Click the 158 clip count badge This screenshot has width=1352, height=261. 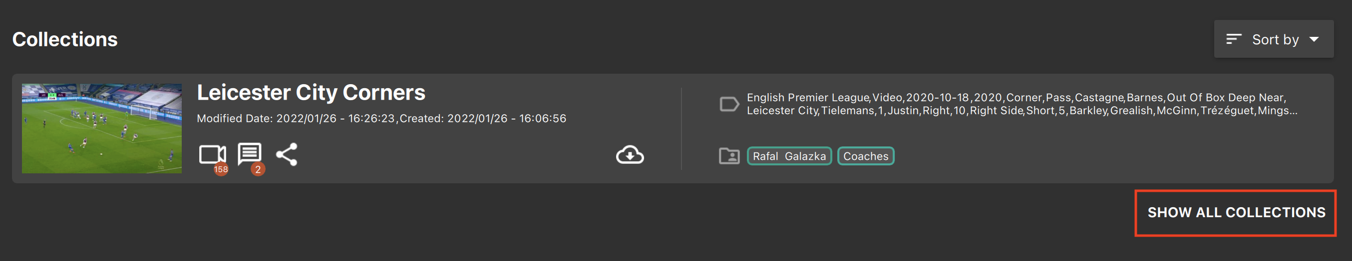click(221, 169)
